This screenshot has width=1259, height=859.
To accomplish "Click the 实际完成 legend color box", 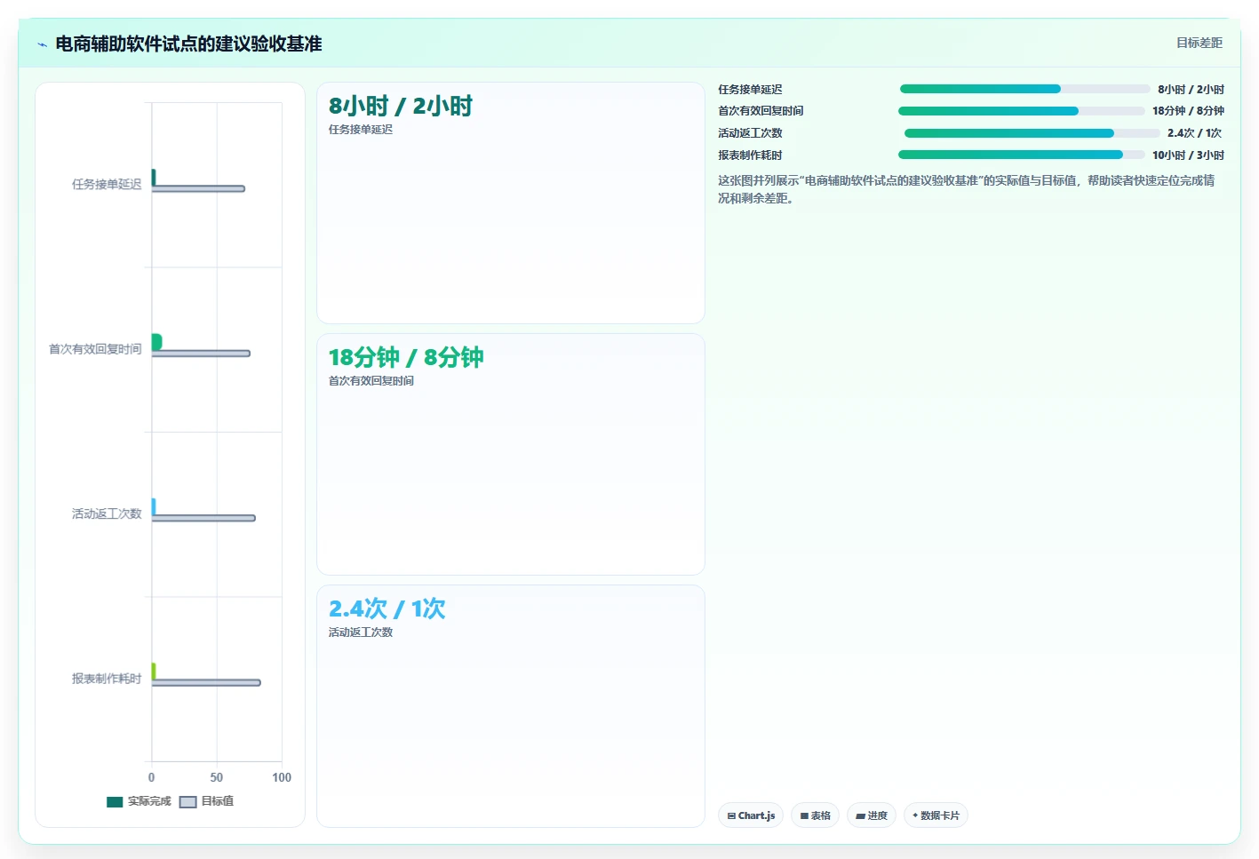I will pos(115,802).
